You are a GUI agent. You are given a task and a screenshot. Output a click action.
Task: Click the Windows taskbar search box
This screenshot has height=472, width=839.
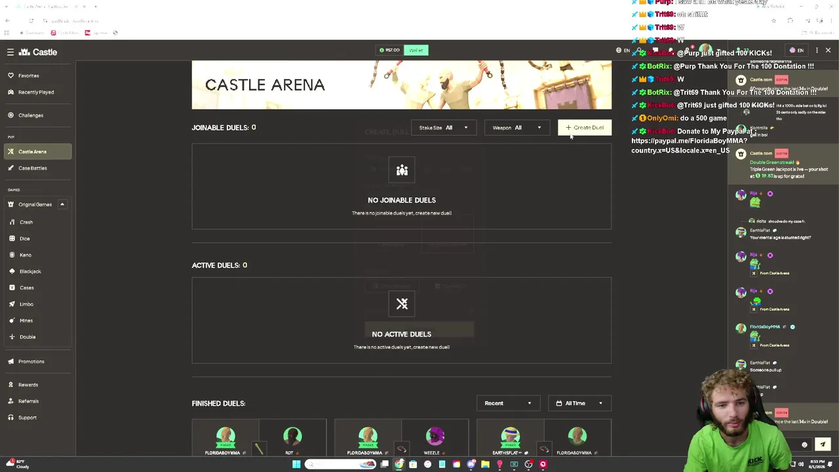[340, 464]
